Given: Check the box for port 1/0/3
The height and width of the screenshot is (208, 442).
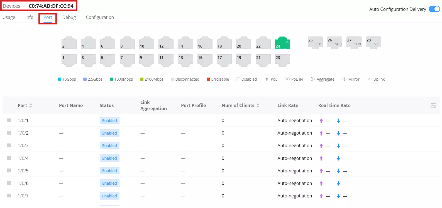Looking at the screenshot, I should click(9, 145).
